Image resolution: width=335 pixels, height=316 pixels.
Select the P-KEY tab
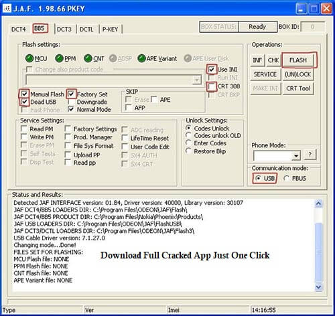coord(110,29)
